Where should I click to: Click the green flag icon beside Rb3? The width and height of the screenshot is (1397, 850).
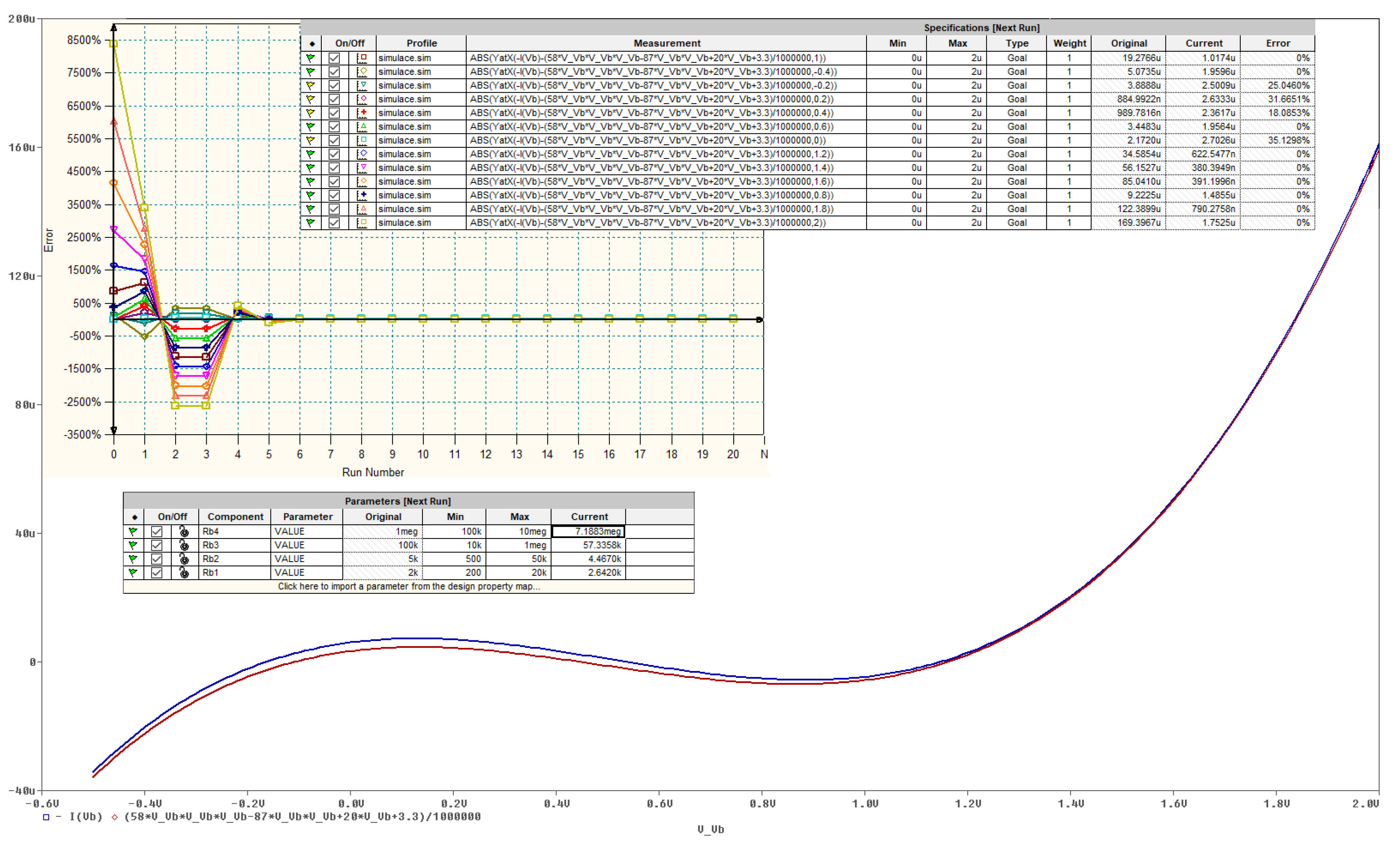pyautogui.click(x=133, y=546)
